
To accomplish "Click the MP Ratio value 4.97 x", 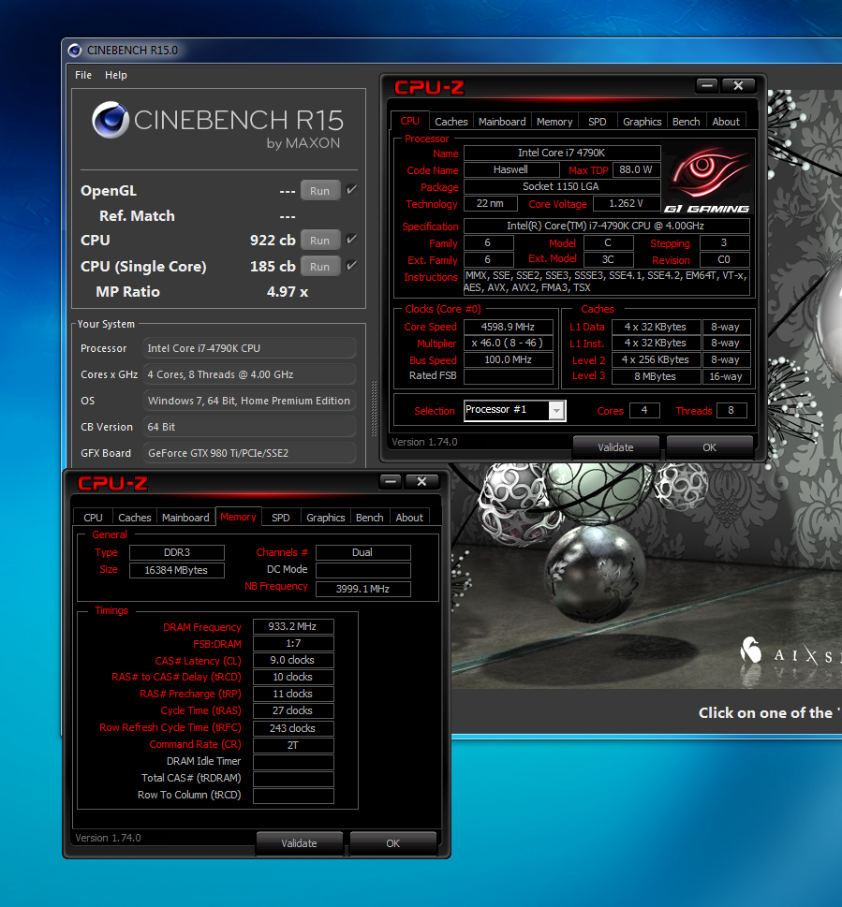I will 288,291.
